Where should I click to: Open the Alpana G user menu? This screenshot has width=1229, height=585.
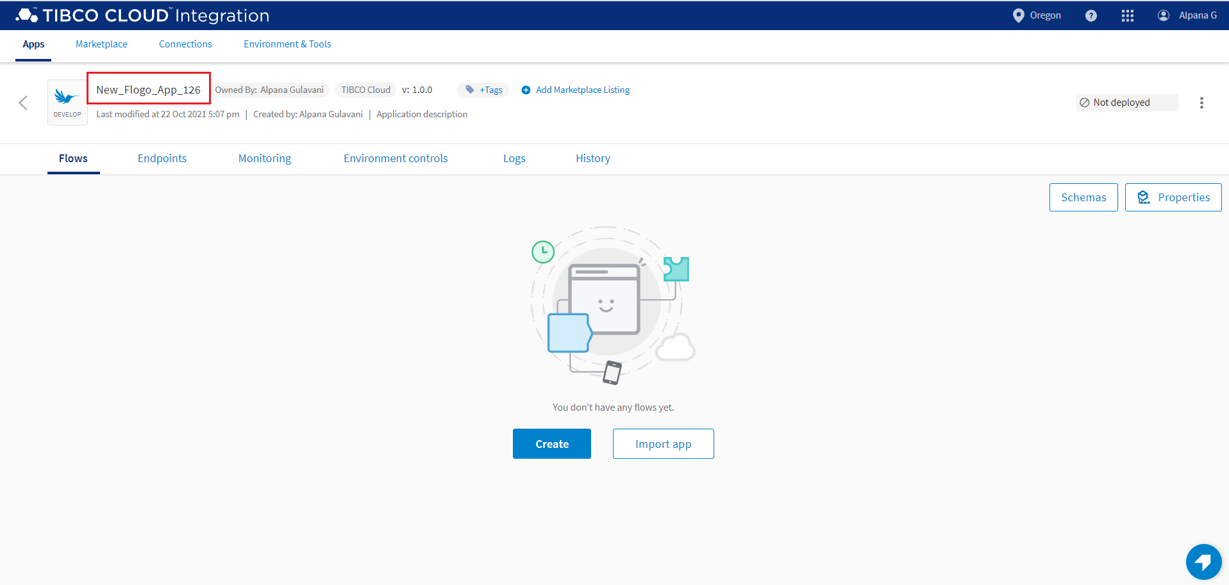coord(1187,15)
